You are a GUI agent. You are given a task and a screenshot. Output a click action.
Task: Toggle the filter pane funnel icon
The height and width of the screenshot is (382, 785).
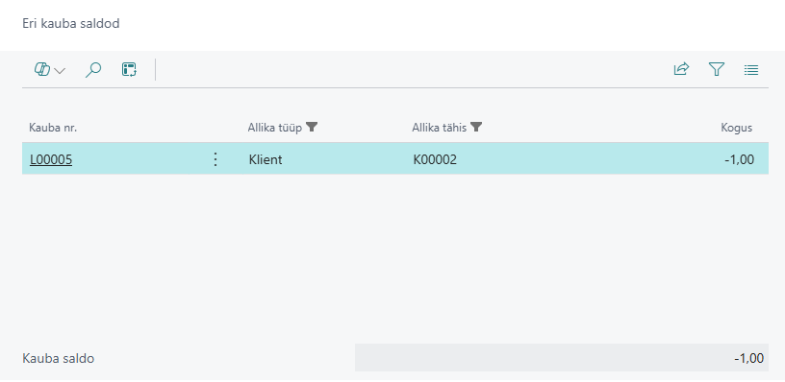click(x=717, y=69)
